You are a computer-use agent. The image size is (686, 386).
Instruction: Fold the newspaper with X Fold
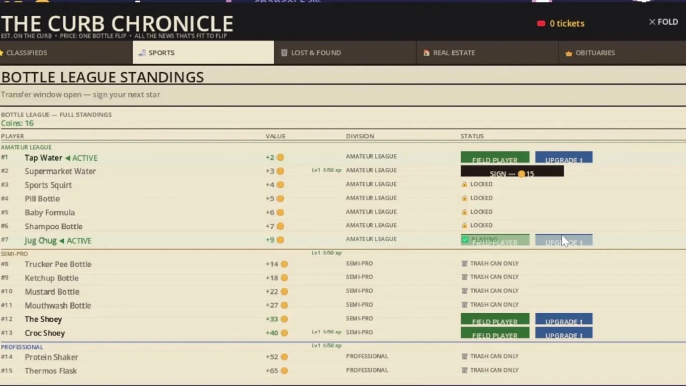pyautogui.click(x=663, y=22)
